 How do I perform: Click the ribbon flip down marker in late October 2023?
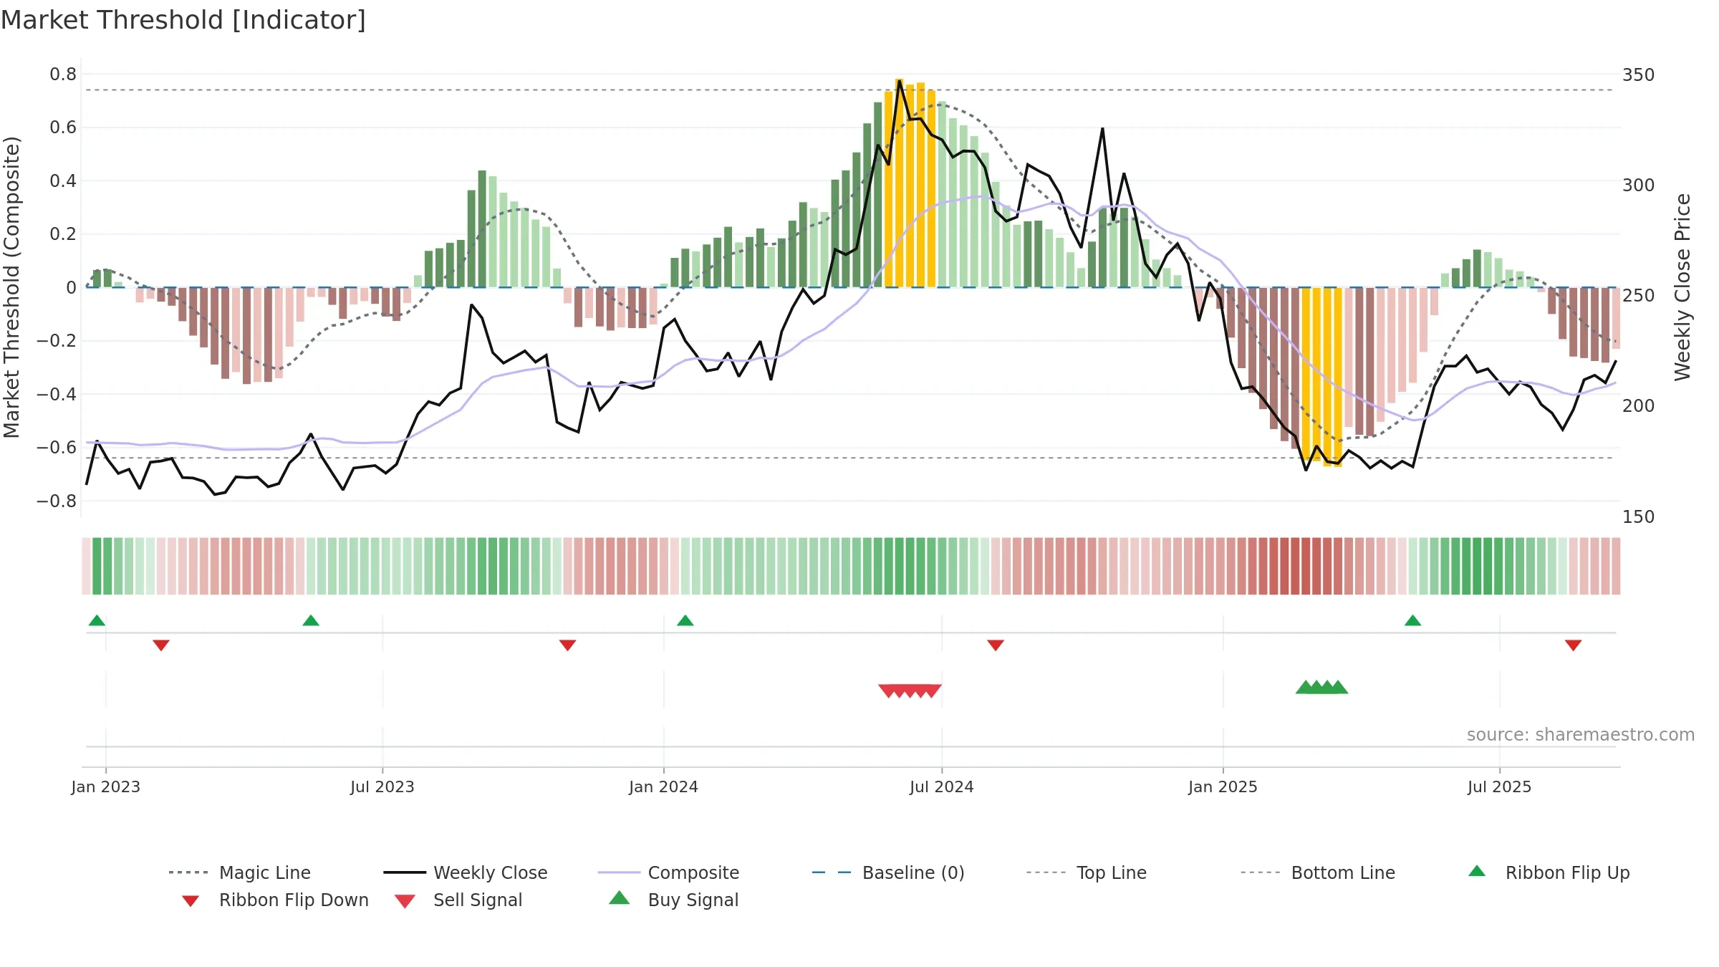[x=568, y=645]
